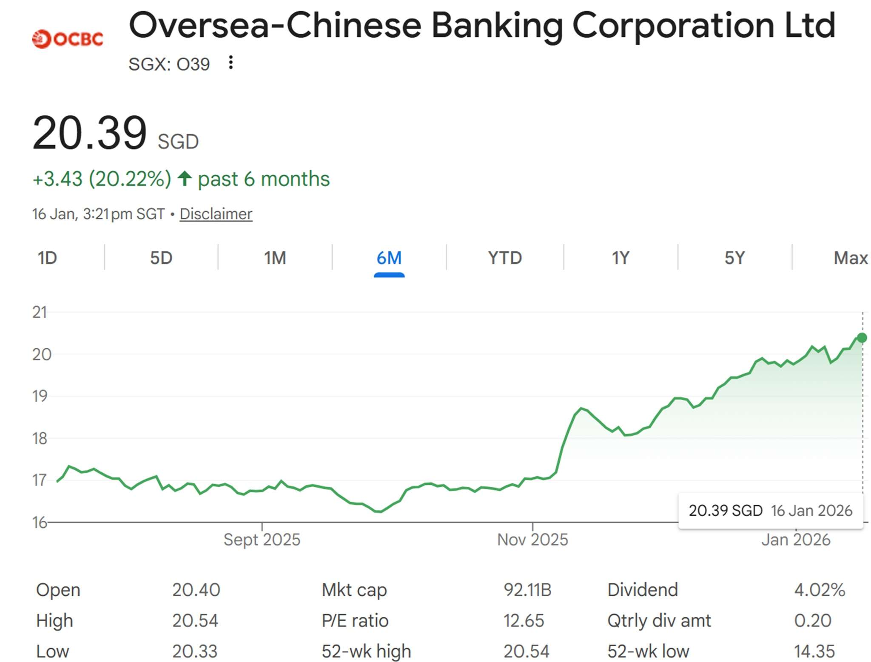The width and height of the screenshot is (871, 662).
Task: Click the 20.39 SGD chart tooltip
Action: pyautogui.click(x=770, y=510)
